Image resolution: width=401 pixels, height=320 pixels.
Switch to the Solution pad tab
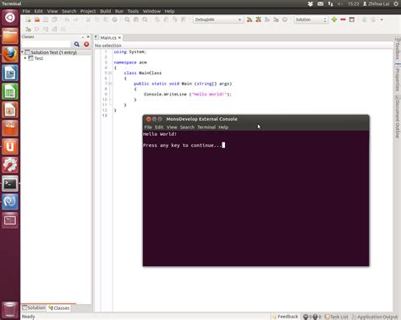tap(34, 308)
